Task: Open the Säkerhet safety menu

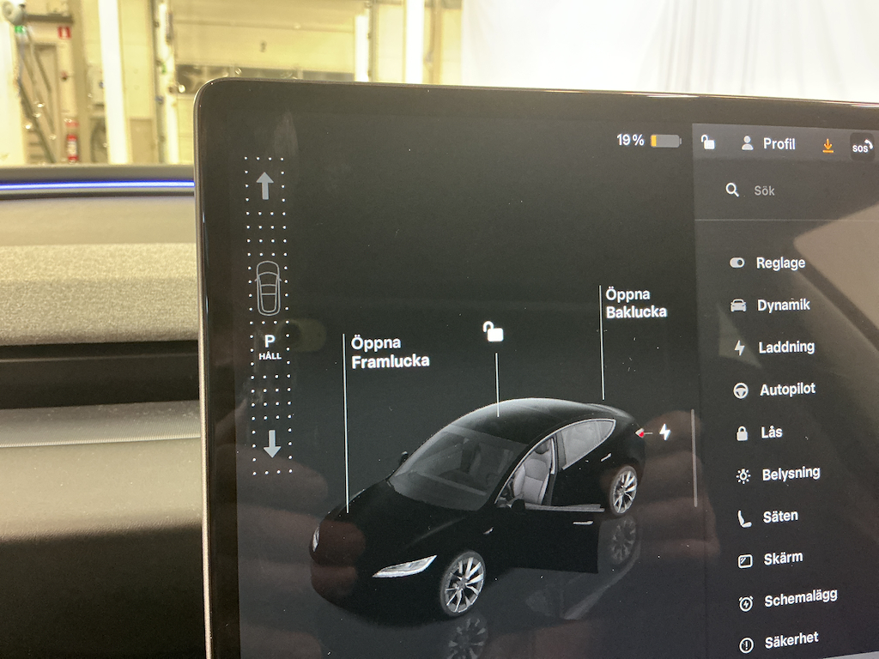Action: [x=790, y=640]
